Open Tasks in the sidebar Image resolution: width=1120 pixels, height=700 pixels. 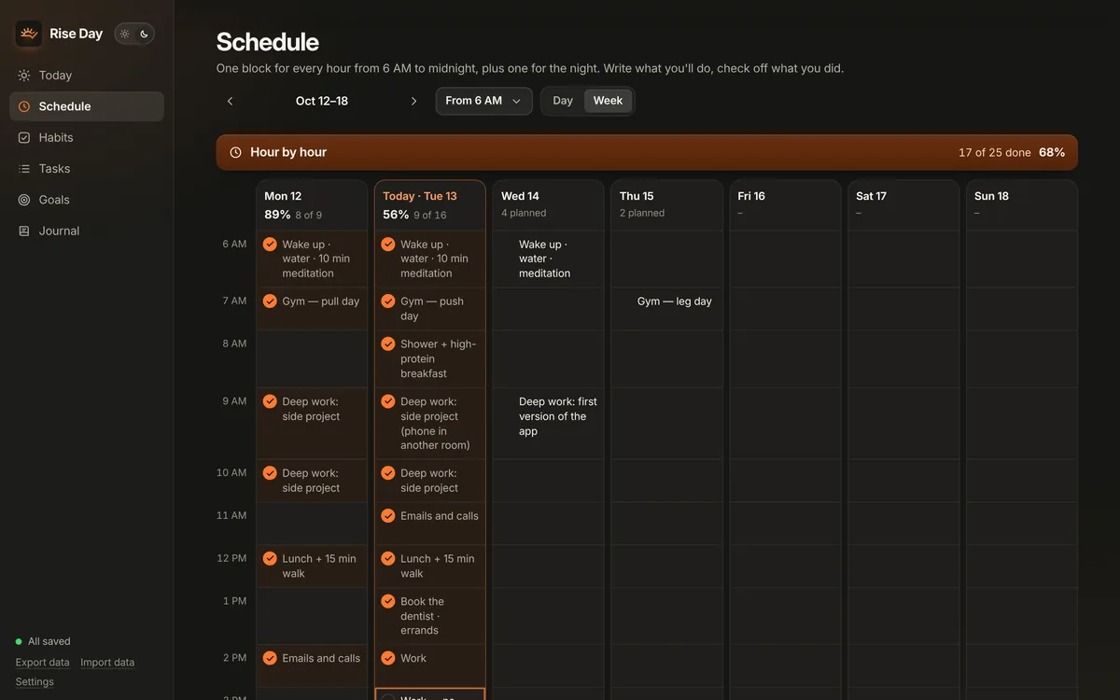click(87, 169)
